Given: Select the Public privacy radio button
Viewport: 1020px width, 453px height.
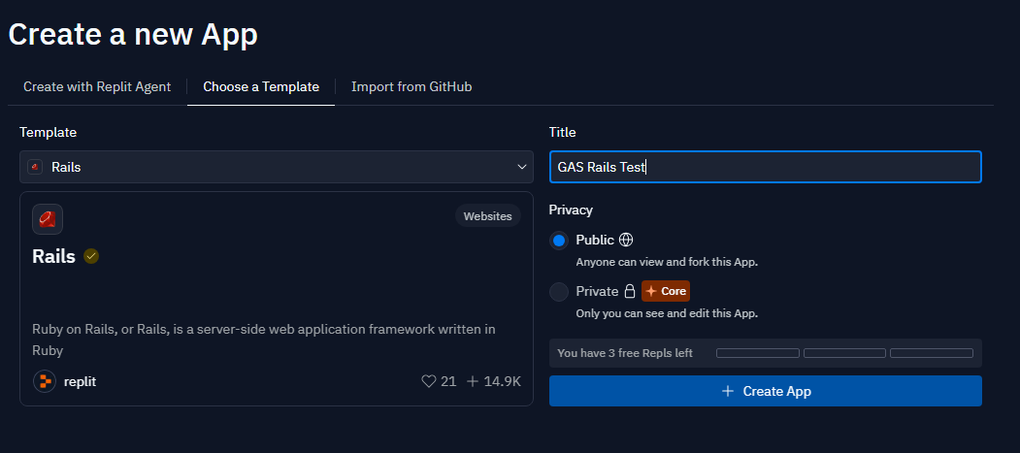Looking at the screenshot, I should coord(559,241).
